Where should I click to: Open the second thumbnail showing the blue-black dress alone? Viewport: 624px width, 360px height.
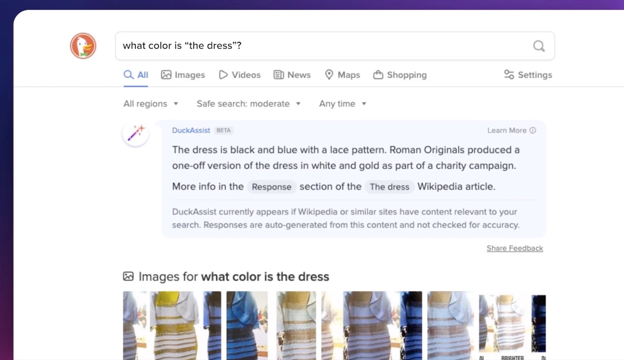[x=247, y=326]
